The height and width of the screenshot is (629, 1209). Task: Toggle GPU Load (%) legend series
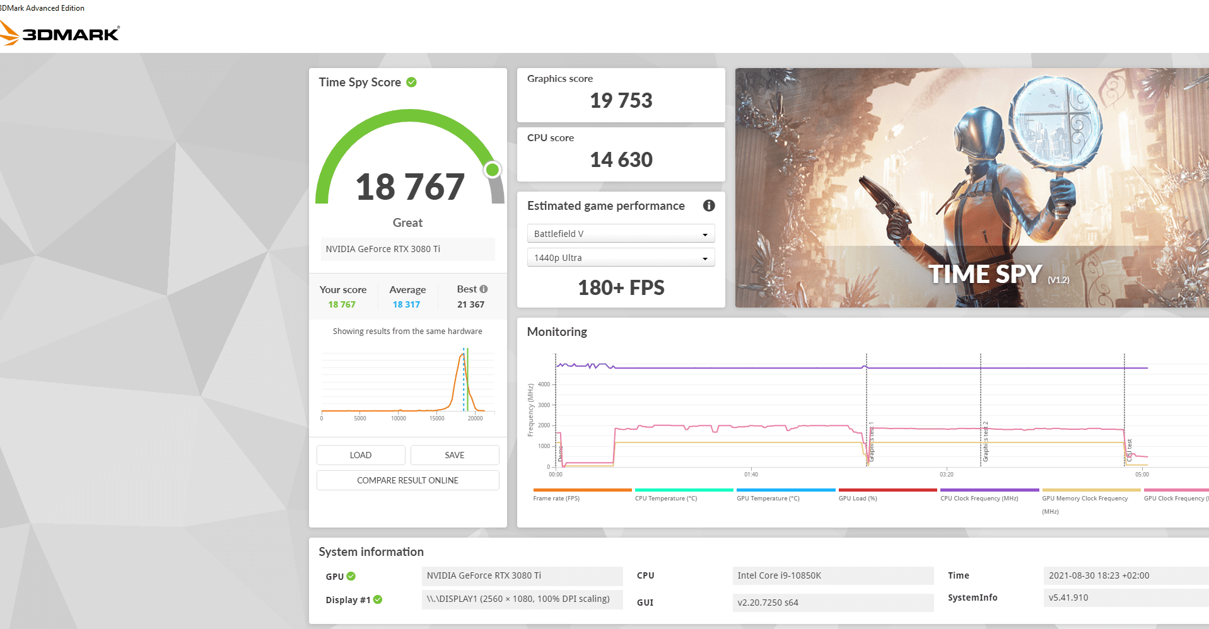click(887, 495)
